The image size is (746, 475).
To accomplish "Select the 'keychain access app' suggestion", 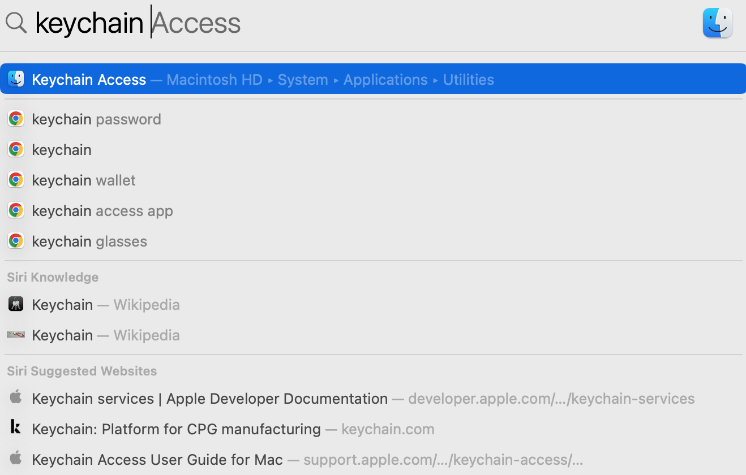I will [x=373, y=211].
